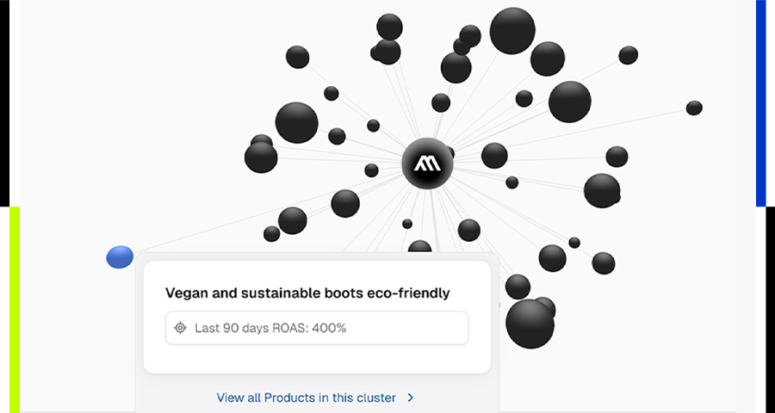The height and width of the screenshot is (413, 775).
Task: Click the small node at the upper-right of the graph
Action: [x=629, y=55]
